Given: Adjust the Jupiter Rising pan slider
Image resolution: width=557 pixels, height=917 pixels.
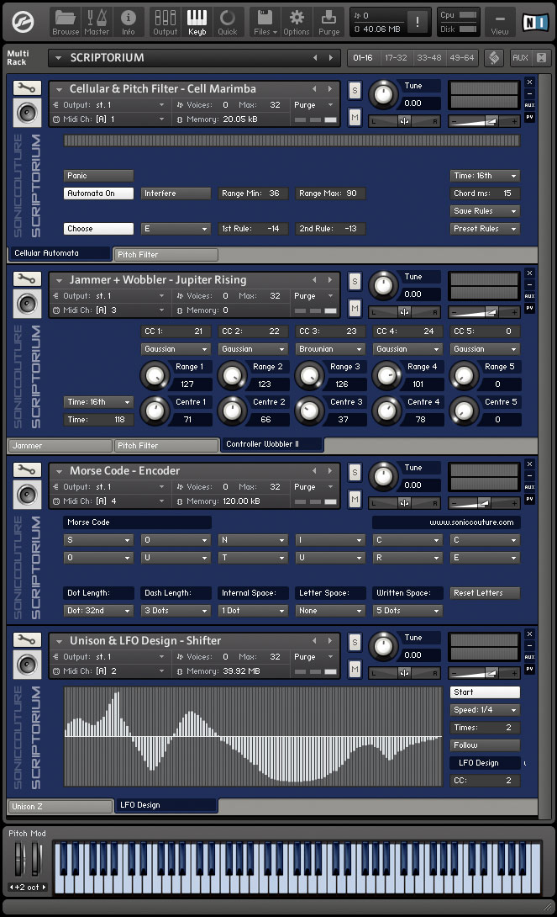Looking at the screenshot, I should pyautogui.click(x=404, y=312).
